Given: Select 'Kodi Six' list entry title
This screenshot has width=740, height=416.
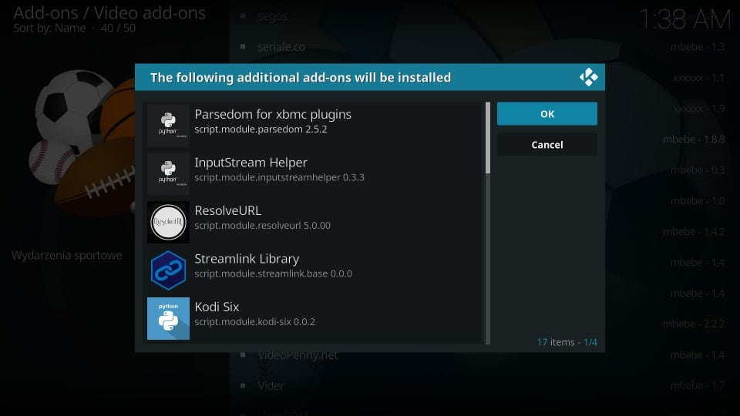Looking at the screenshot, I should tap(217, 307).
